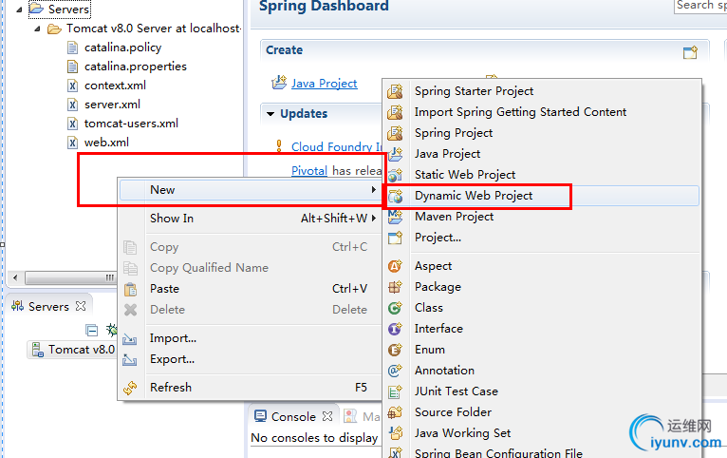Click the Maven Project icon
Viewport: 727px width, 458px height.
click(x=395, y=217)
